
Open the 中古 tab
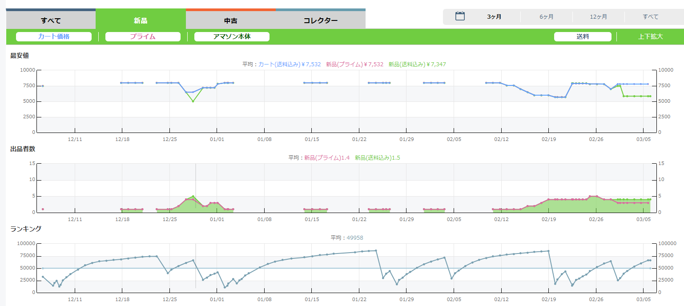(230, 20)
